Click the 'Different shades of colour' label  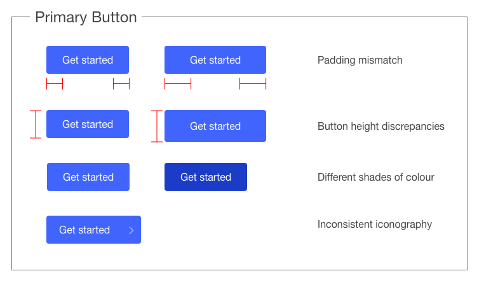(x=375, y=177)
